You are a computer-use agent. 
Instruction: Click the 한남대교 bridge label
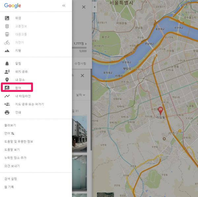(149, 44)
